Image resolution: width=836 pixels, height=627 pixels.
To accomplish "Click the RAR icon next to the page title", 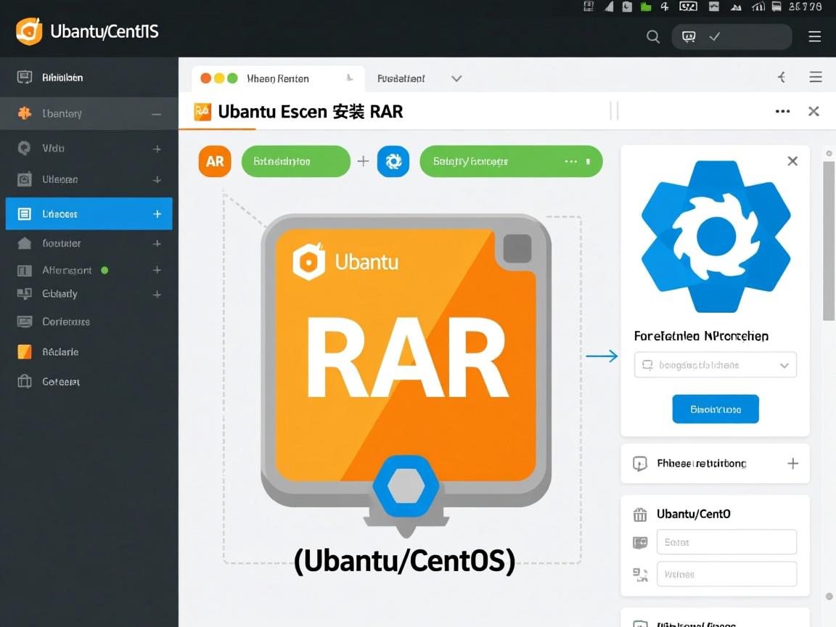I will pos(202,111).
